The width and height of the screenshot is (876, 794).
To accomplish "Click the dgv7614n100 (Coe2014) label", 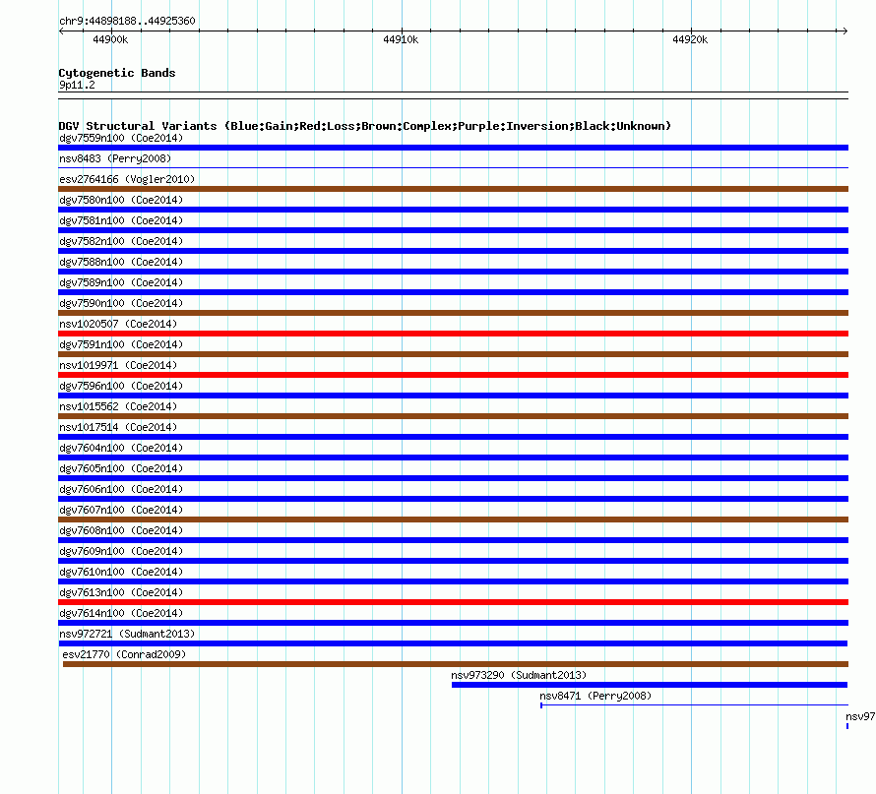I will tap(121, 613).
